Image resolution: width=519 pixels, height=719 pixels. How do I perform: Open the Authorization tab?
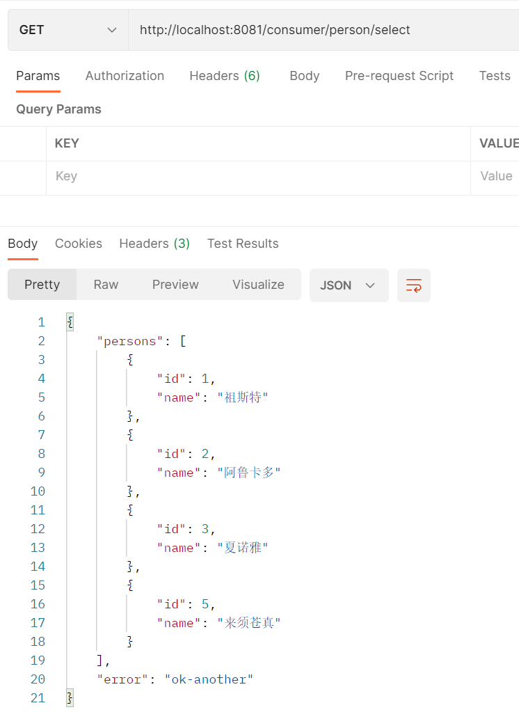(x=125, y=76)
